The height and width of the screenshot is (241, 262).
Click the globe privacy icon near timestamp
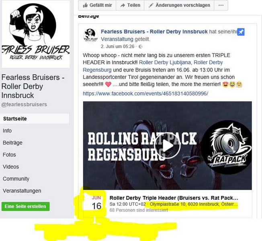pyautogui.click(x=141, y=47)
